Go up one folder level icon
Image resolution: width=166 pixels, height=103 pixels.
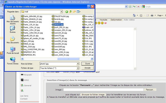tap(70, 12)
